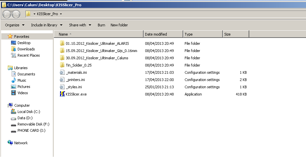Select PHONE CARD (I:) label
Image resolution: width=306 pixels, height=165 pixels.
point(31,130)
